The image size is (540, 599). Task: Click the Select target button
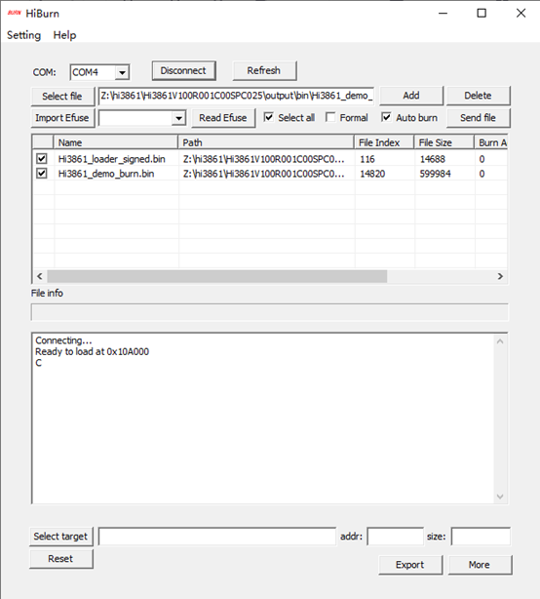tap(61, 537)
